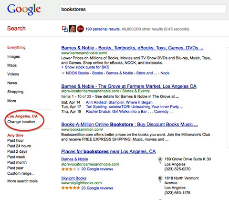
Task: Open Rachel Dratch event link
Action: pyautogui.click(x=129, y=112)
